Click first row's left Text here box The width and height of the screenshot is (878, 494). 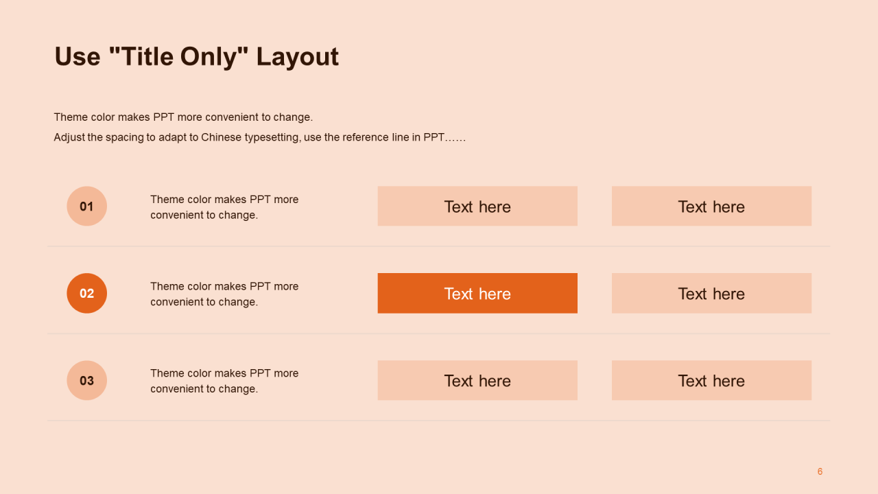click(477, 206)
